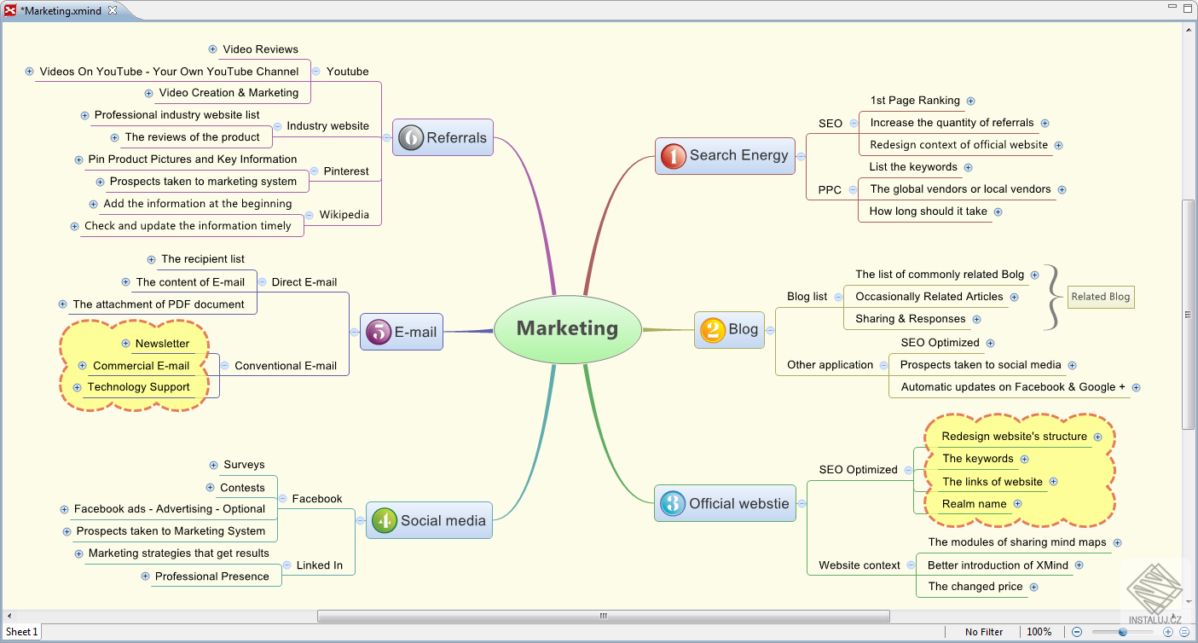Collapse the Referrals branch
The height and width of the screenshot is (643, 1198).
tap(387, 137)
